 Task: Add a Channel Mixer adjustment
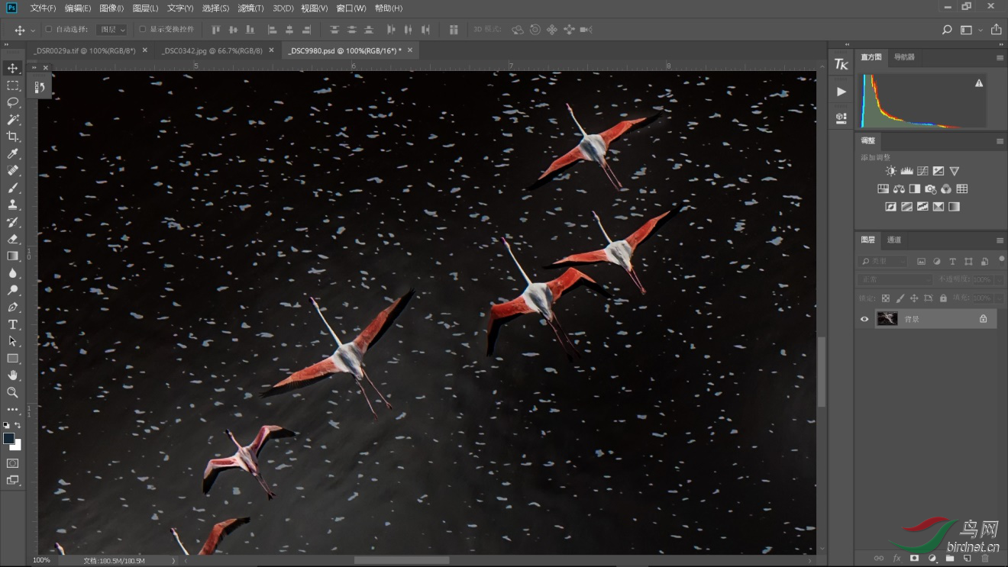pos(946,189)
